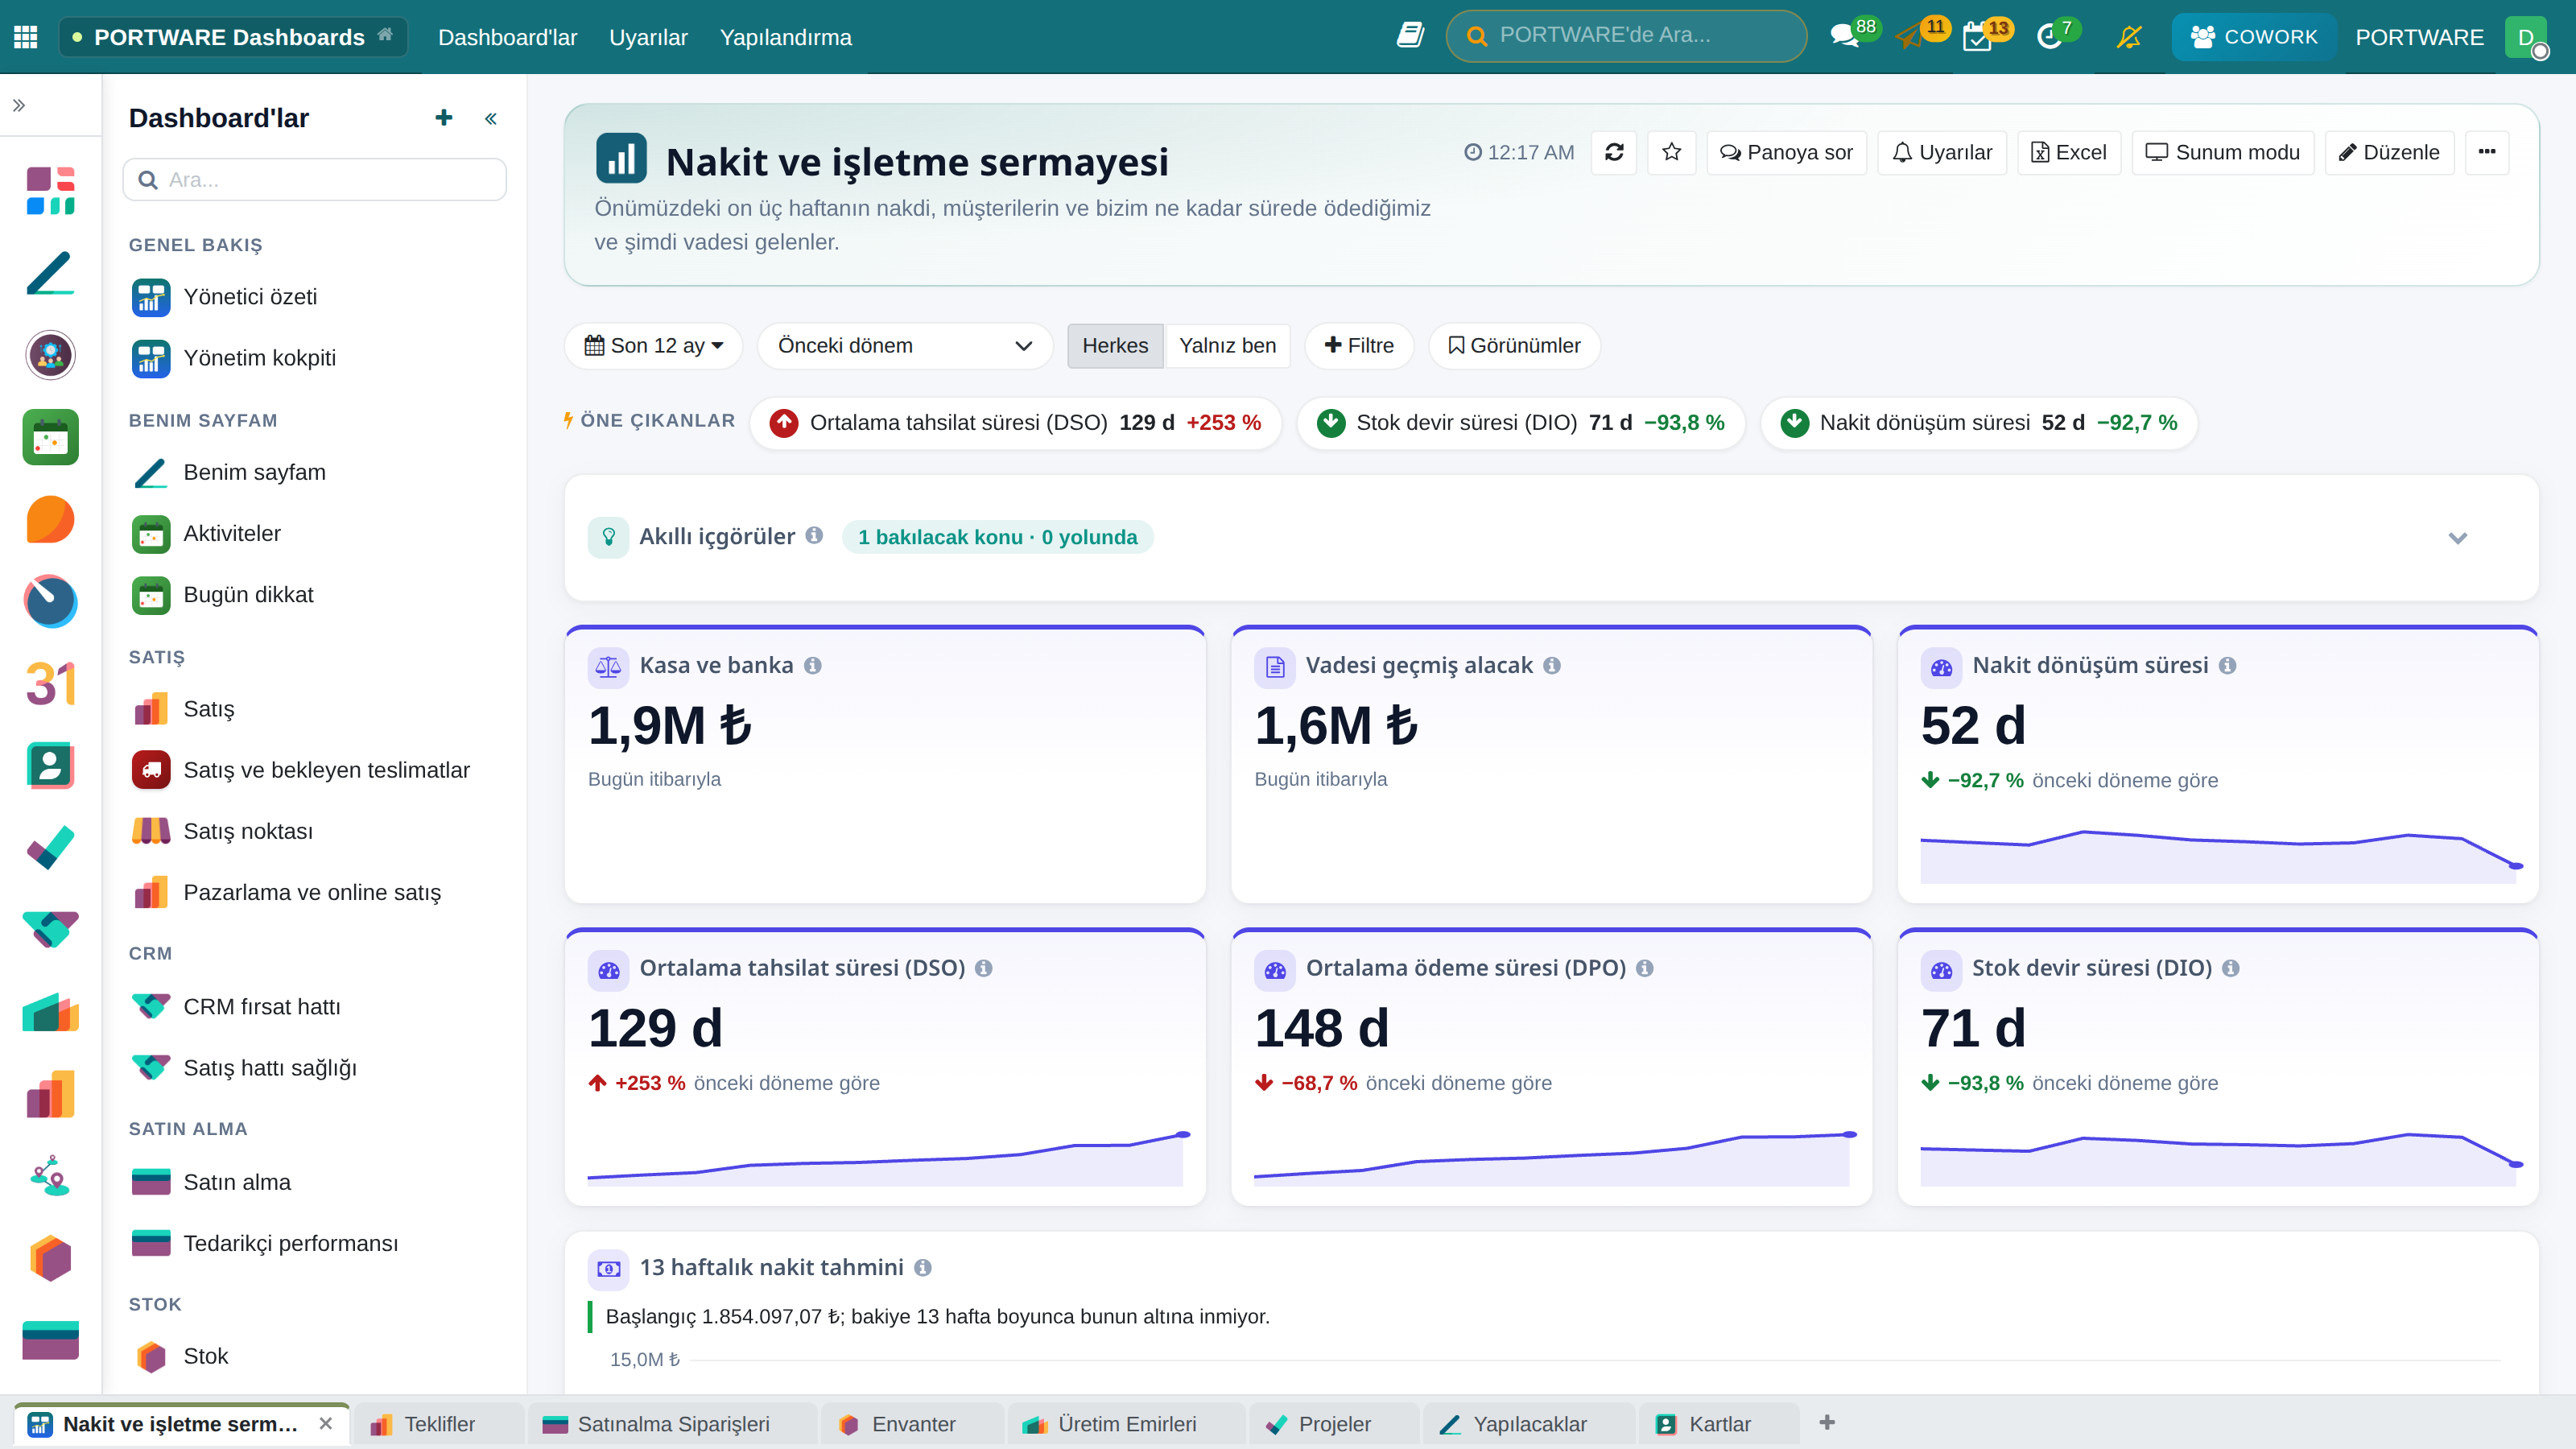
Task: Open the calendar 31 app in left rail
Action: pos(50,684)
